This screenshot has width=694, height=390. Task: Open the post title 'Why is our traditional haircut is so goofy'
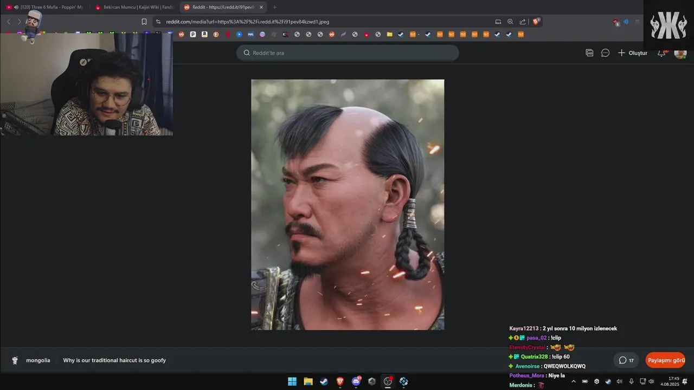click(x=114, y=360)
